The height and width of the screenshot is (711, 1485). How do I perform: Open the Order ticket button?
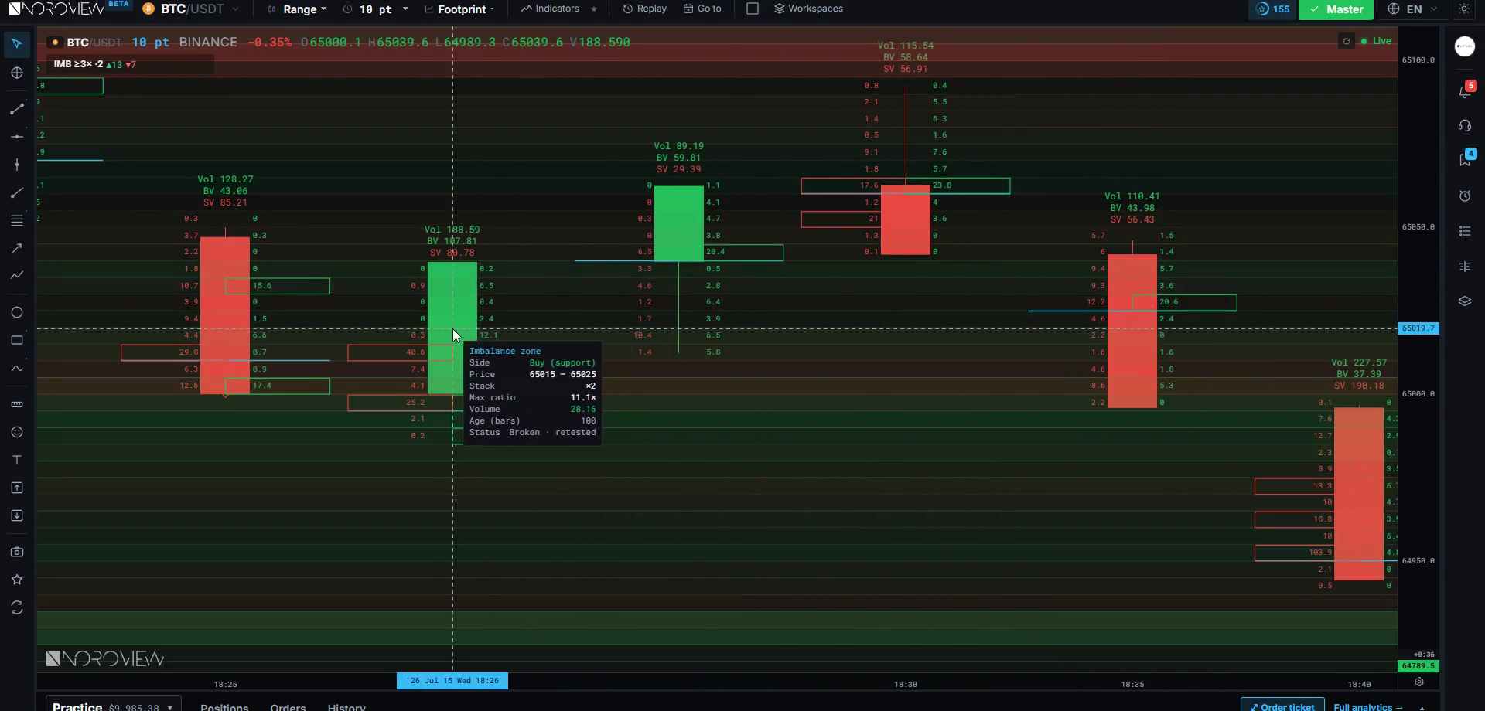click(x=1282, y=706)
